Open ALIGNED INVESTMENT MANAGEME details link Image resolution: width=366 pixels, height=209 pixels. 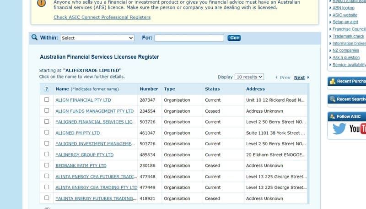tap(95, 144)
